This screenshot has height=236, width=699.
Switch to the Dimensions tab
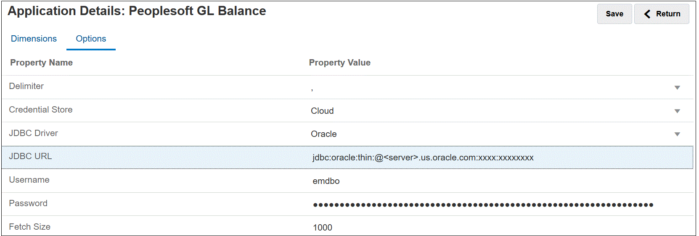34,39
